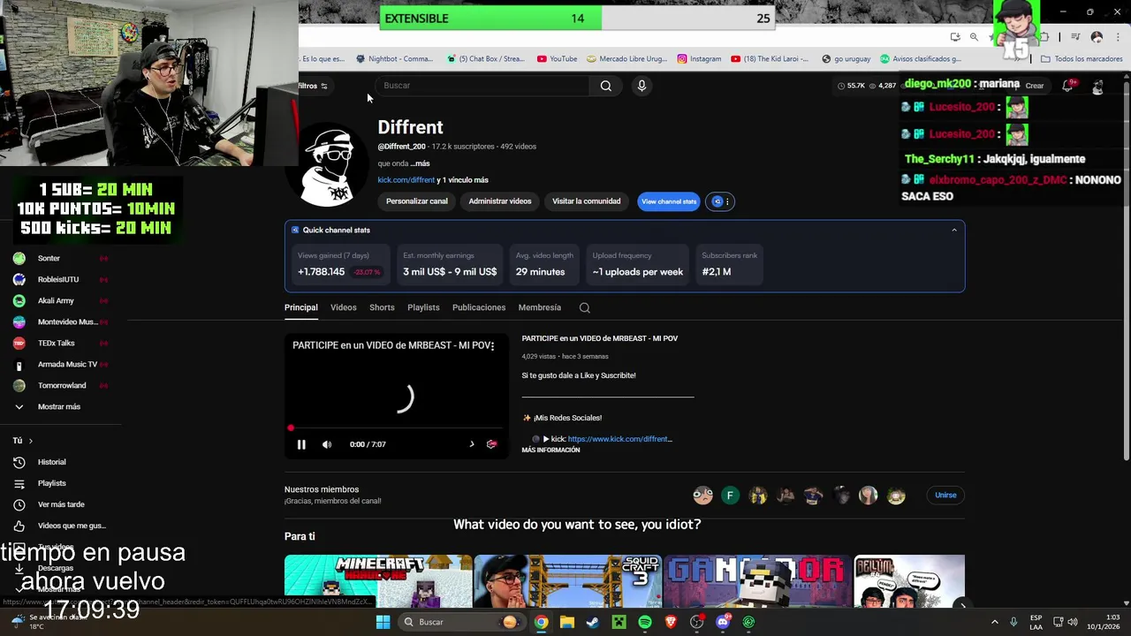Click the View channel stats button
Viewport: 1131px width, 636px height.
pyautogui.click(x=669, y=201)
